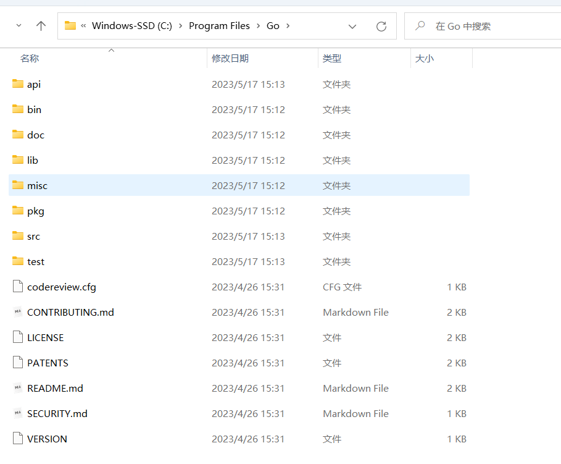Refresh the Go folder view
Screen dimensions: 561x464
[381, 26]
